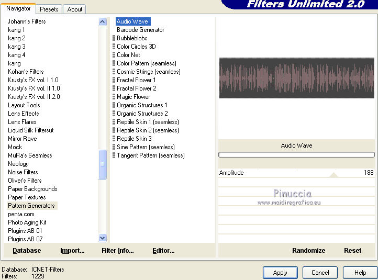Cancel the Filters Unlimited dialog
Viewport: 378px width, 280px height.
click(x=320, y=273)
